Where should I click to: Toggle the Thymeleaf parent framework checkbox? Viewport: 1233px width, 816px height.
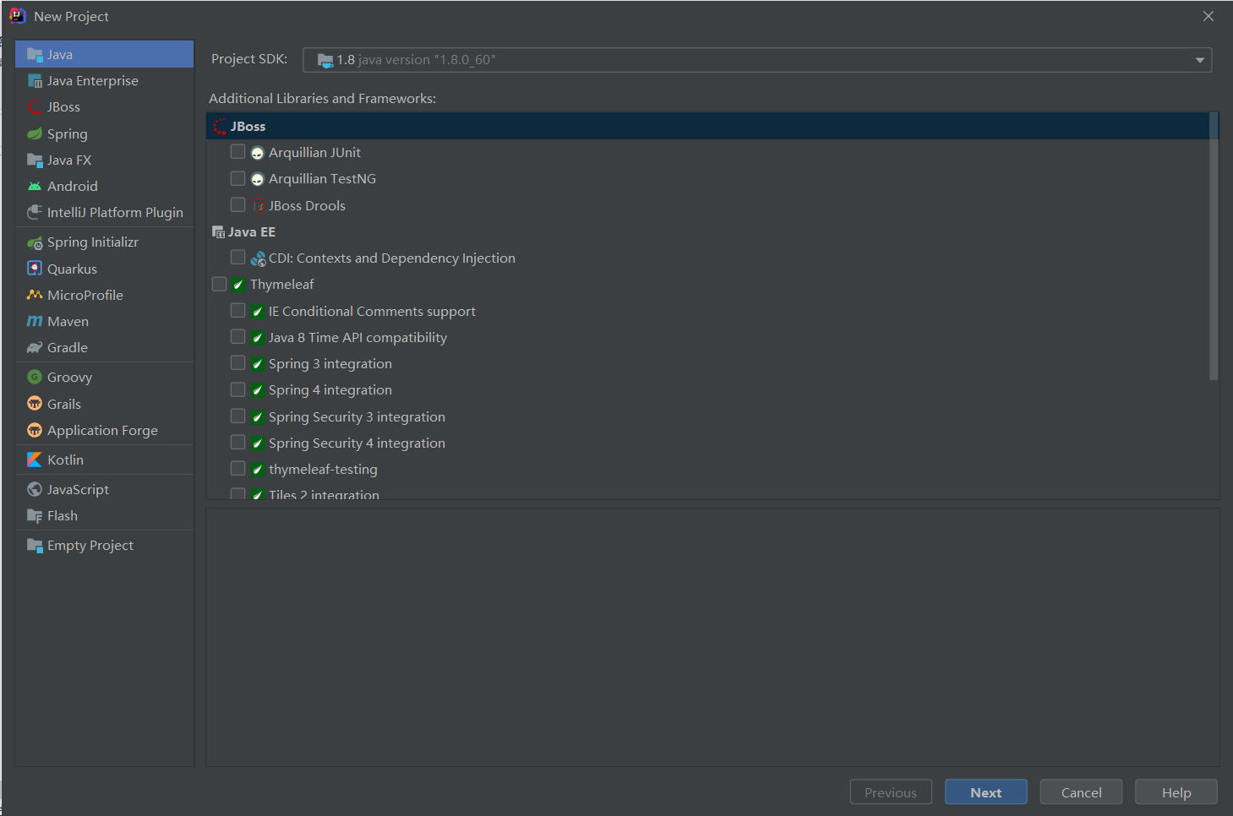220,284
